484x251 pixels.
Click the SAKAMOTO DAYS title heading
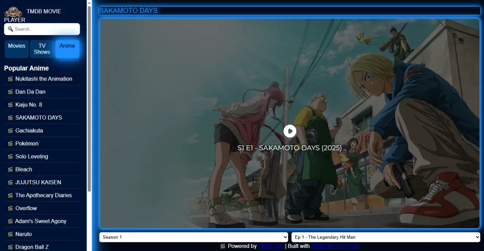click(129, 11)
